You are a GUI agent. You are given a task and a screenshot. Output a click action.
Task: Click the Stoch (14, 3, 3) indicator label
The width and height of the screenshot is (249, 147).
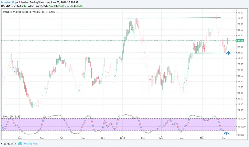(11, 117)
